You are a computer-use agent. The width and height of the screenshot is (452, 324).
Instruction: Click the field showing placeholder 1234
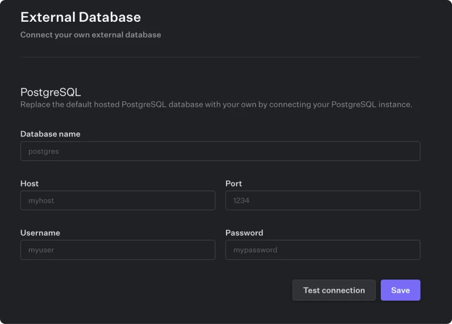click(x=322, y=200)
